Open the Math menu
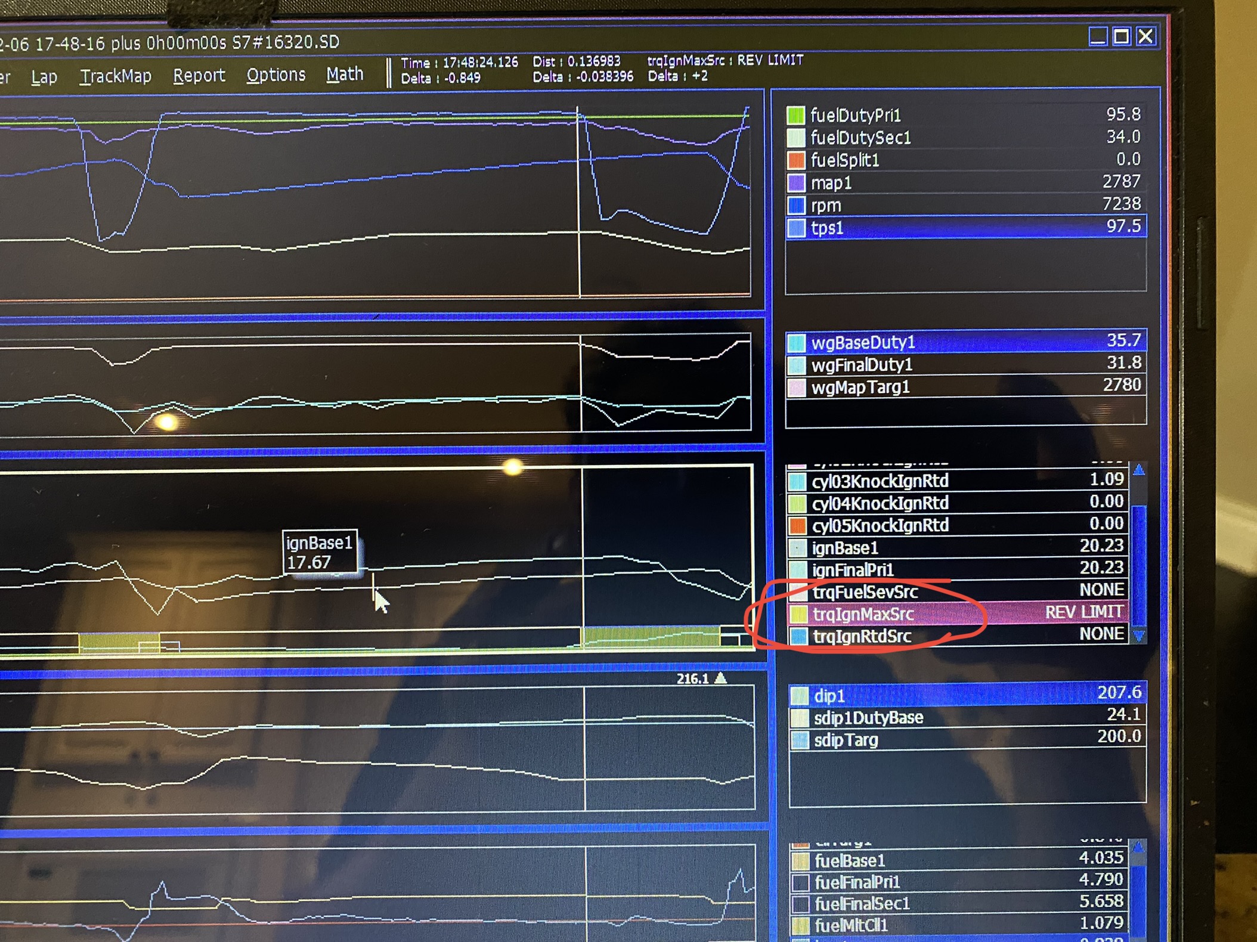 (x=345, y=75)
